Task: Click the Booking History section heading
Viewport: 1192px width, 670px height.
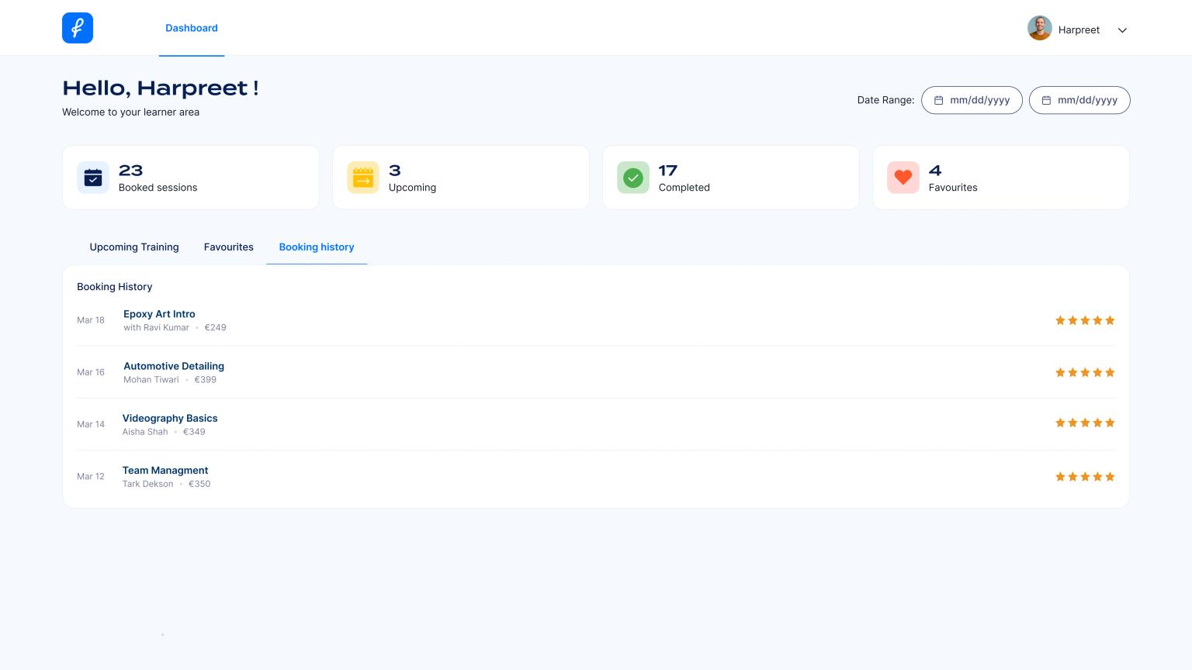Action: click(115, 287)
